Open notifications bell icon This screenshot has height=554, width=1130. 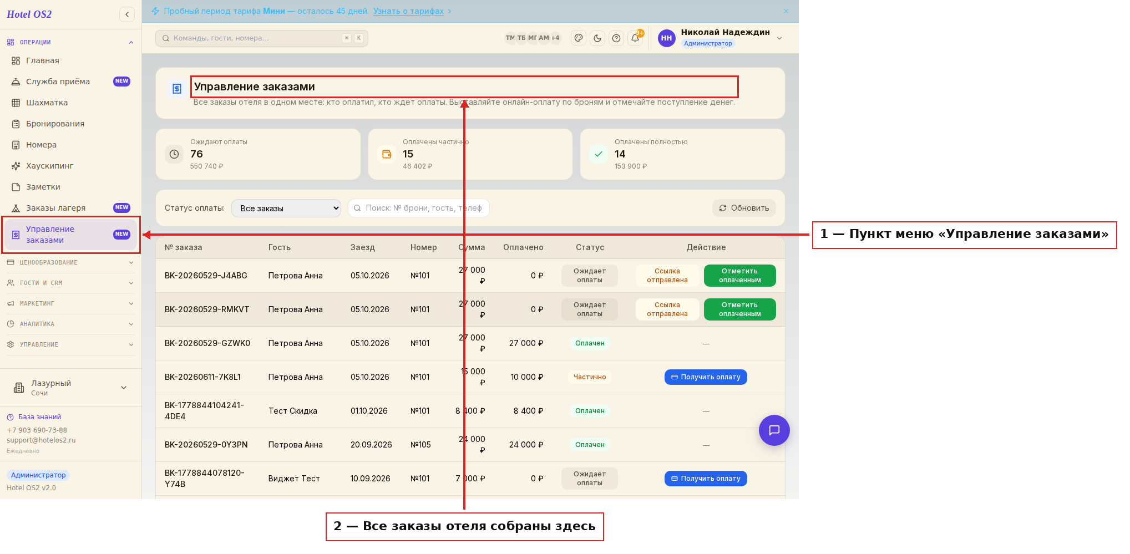pos(635,38)
